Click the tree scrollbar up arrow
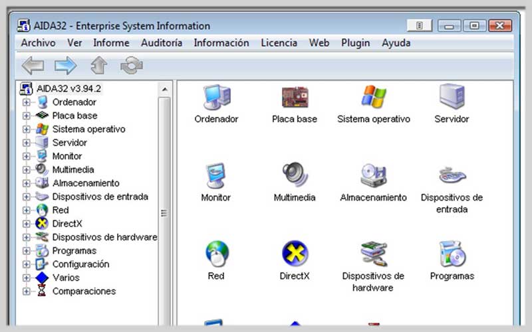532x332 pixels. click(x=164, y=89)
